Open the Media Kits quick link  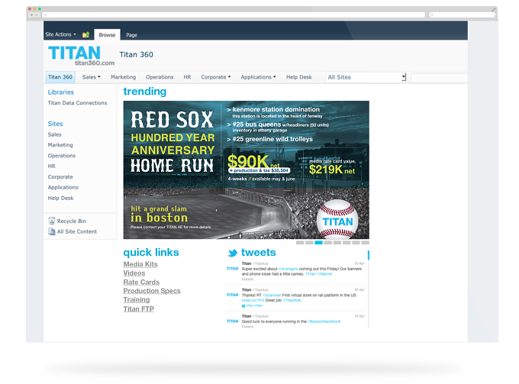tap(140, 264)
